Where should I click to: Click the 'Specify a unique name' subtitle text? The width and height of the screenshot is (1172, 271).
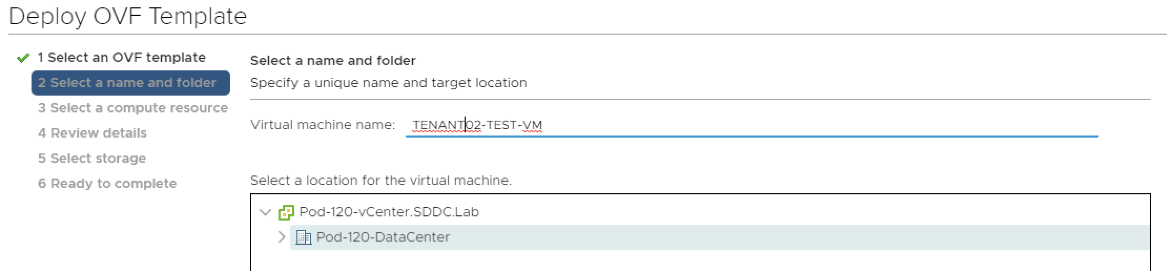tap(388, 83)
